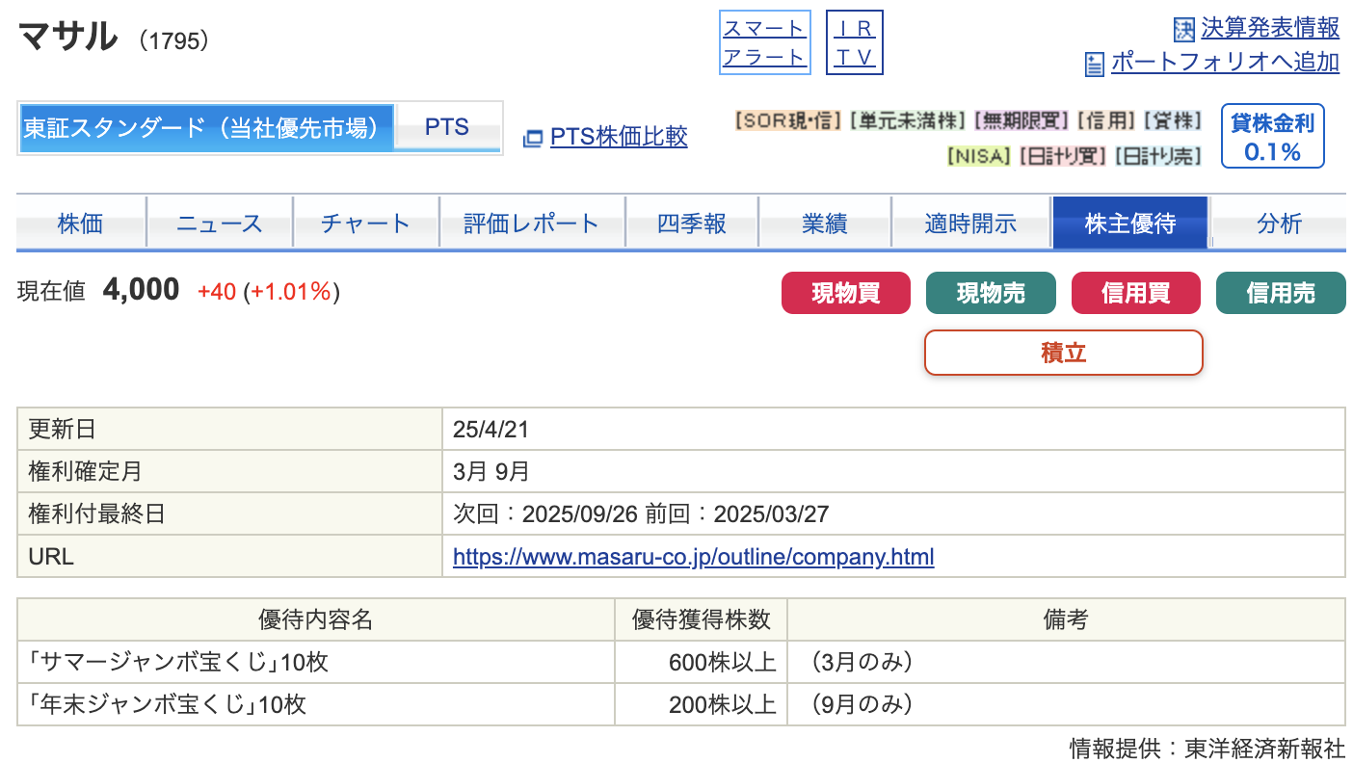Screen dimensions: 1353x763
Task: Click the 信用 label
Action: click(1106, 120)
